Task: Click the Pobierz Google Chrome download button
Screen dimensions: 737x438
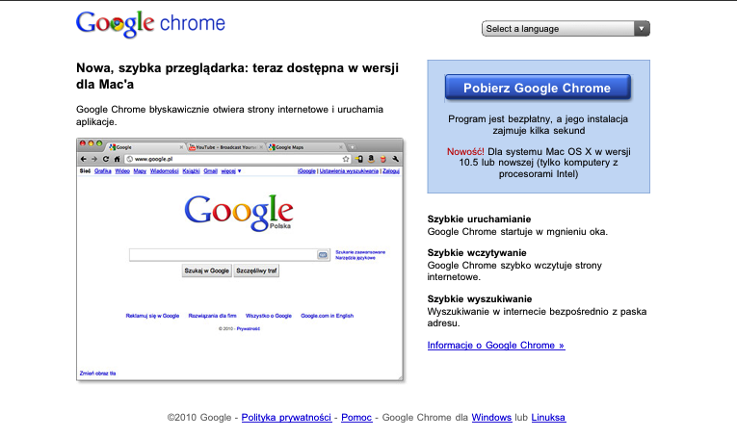Action: point(538,88)
